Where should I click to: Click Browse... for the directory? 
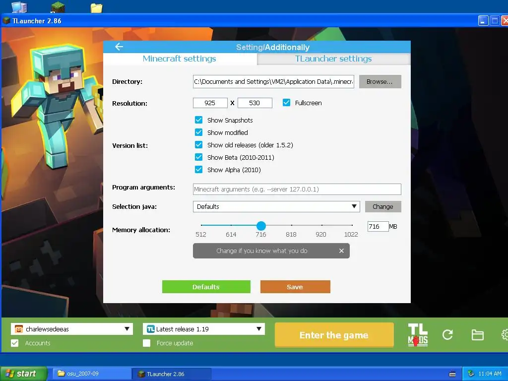click(x=380, y=82)
